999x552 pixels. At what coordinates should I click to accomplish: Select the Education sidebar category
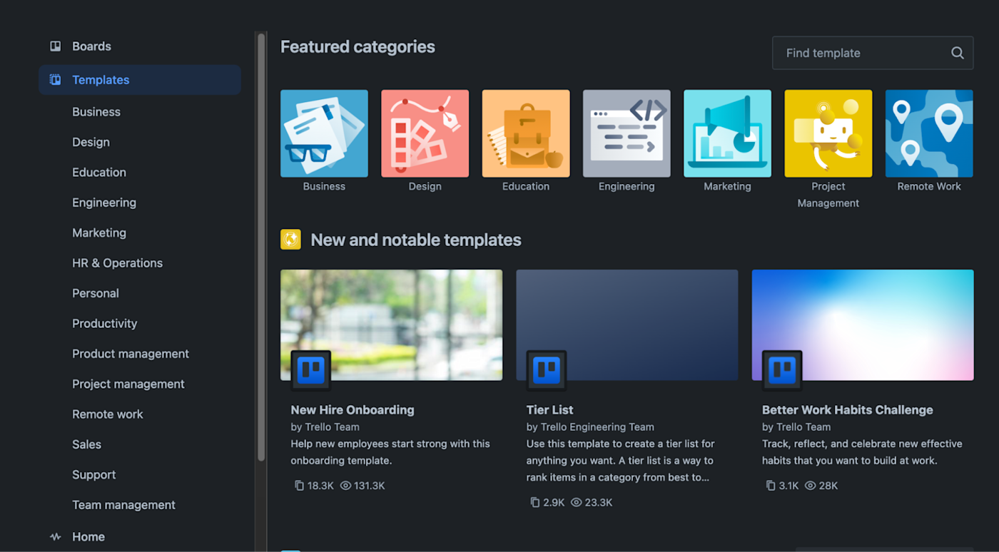coord(99,173)
